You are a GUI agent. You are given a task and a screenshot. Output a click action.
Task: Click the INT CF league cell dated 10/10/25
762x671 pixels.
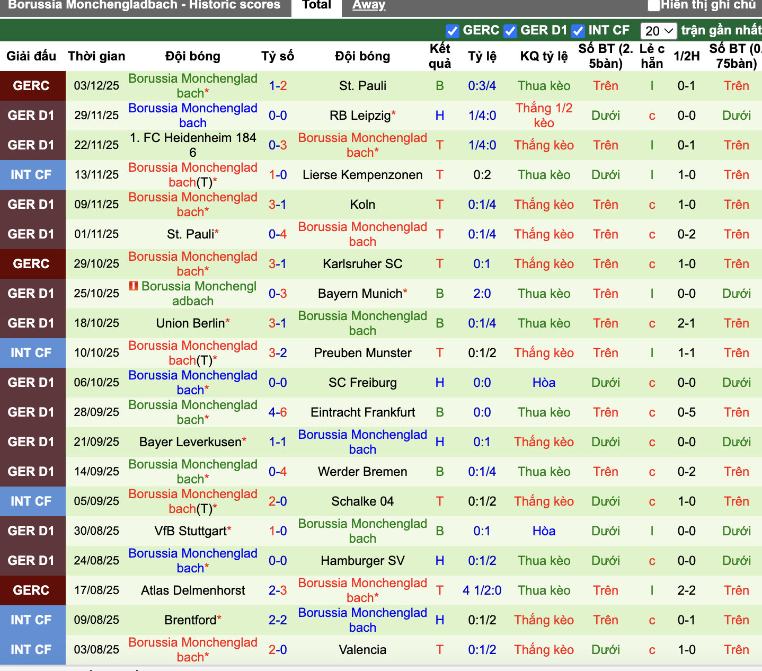click(x=33, y=353)
